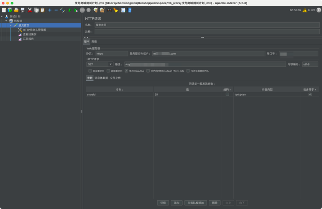
Task: Click the 添加 button
Action: [177, 203]
